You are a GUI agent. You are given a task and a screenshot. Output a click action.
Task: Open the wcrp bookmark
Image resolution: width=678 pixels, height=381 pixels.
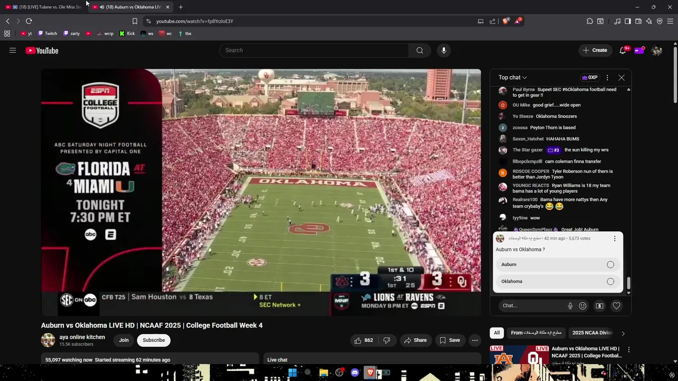pyautogui.click(x=105, y=33)
